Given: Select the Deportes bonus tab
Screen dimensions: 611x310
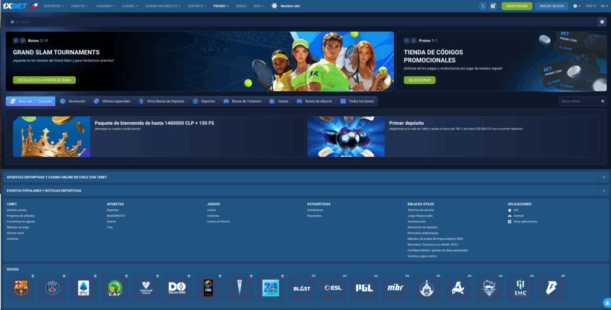Looking at the screenshot, I should [204, 101].
